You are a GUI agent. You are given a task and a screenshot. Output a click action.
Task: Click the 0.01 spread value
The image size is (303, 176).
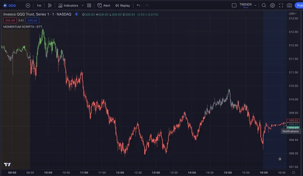tap(21, 20)
